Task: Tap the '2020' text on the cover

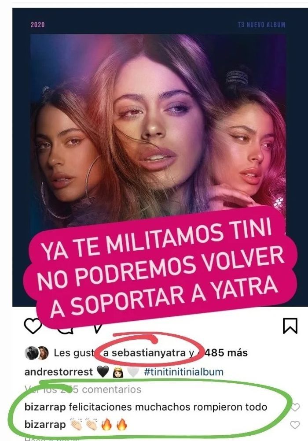Action: pos(38,25)
